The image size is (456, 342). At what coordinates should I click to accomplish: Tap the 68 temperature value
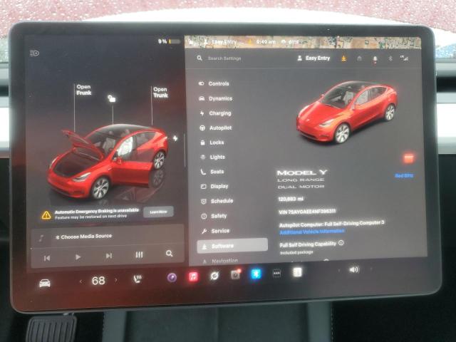(x=98, y=281)
